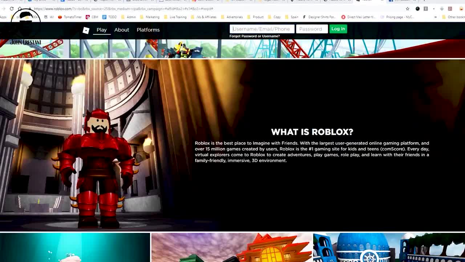Open the Spain bookmarks folder

click(292, 17)
